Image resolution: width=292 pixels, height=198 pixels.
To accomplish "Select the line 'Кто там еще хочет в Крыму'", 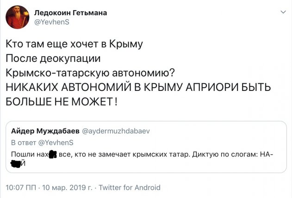I will pos(74,45).
